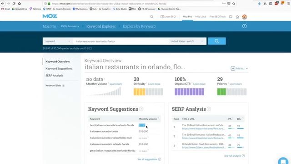
Task: Click Learn more next to Monthly Volume
Action: pos(116,84)
